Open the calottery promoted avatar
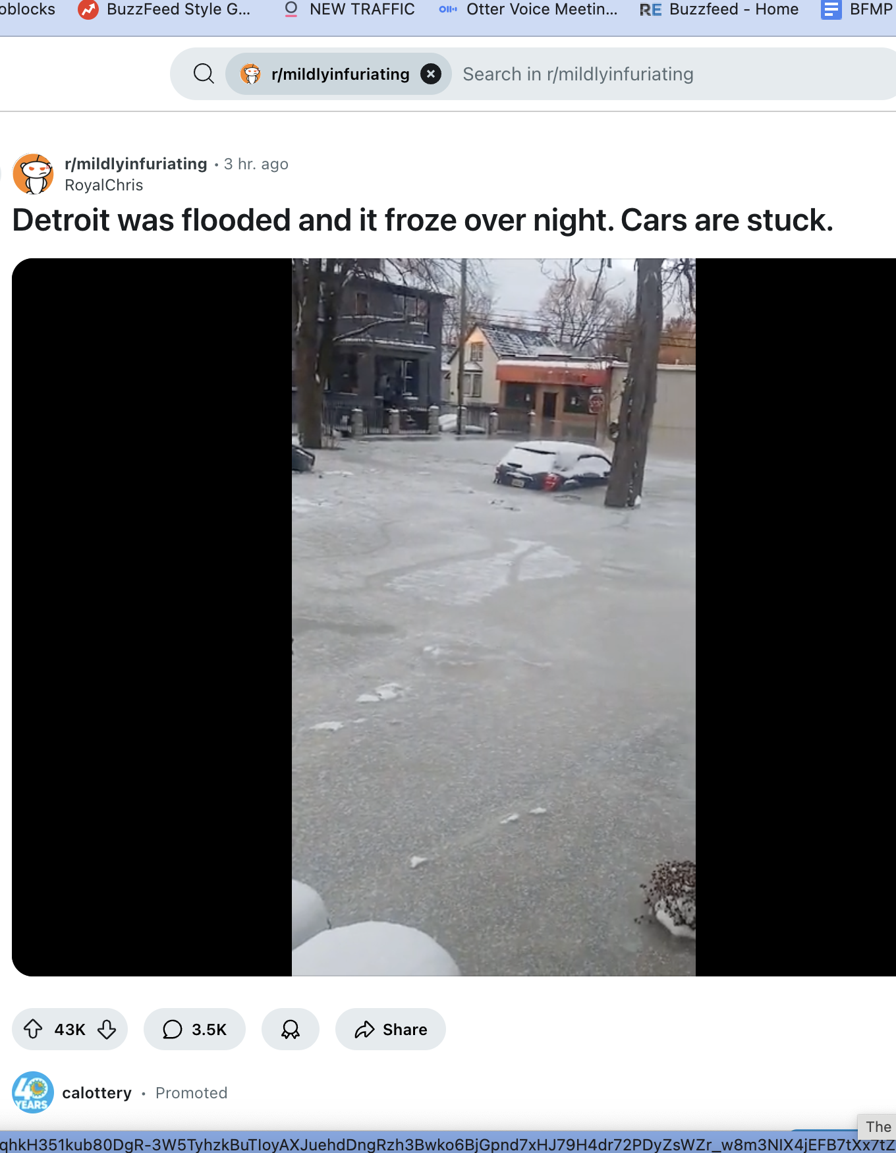The width and height of the screenshot is (896, 1153). (x=33, y=1092)
